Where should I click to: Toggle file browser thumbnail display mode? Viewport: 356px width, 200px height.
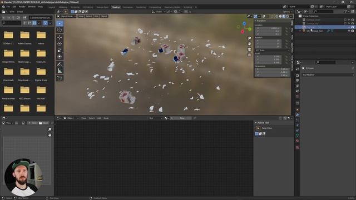pyautogui.click(x=34, y=23)
